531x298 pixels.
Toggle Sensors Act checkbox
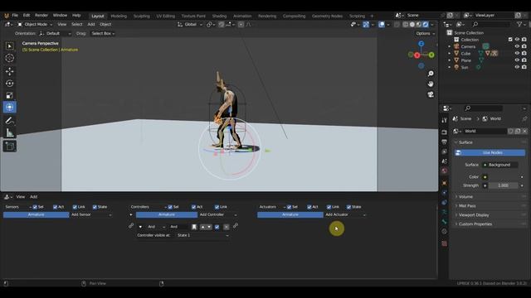(x=55, y=207)
